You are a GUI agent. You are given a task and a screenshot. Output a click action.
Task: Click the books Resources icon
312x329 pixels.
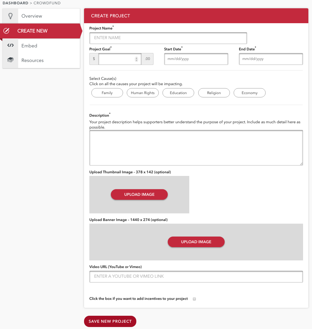(10, 60)
